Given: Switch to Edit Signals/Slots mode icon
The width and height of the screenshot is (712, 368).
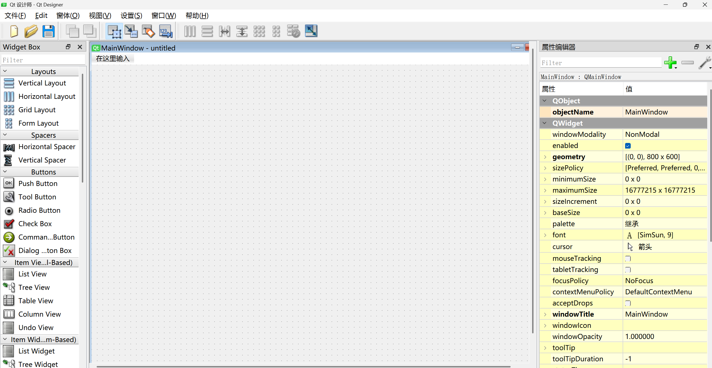Looking at the screenshot, I should [131, 31].
